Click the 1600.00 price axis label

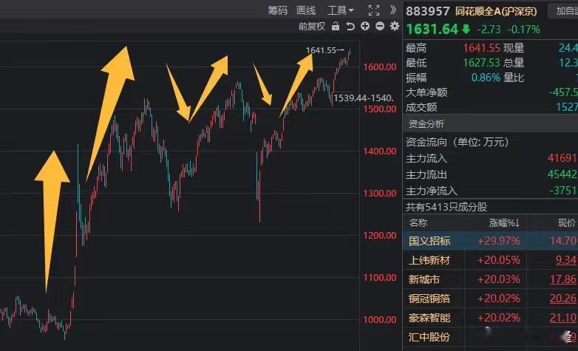[x=380, y=67]
